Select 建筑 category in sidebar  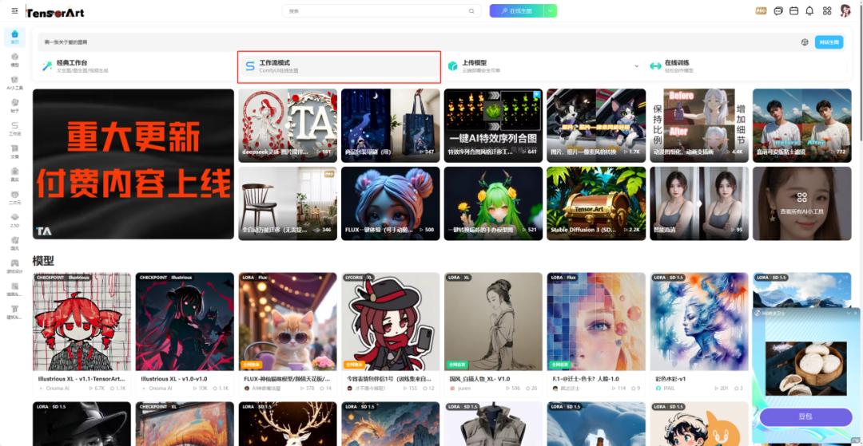[x=15, y=313]
